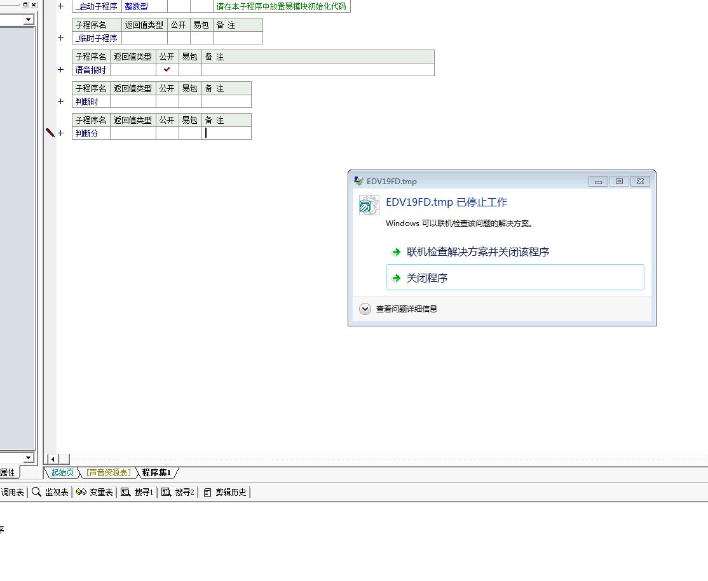Open the dropdown arrow at the left panel's bottom
Viewport: 708px width, 581px height.
pyautogui.click(x=29, y=457)
